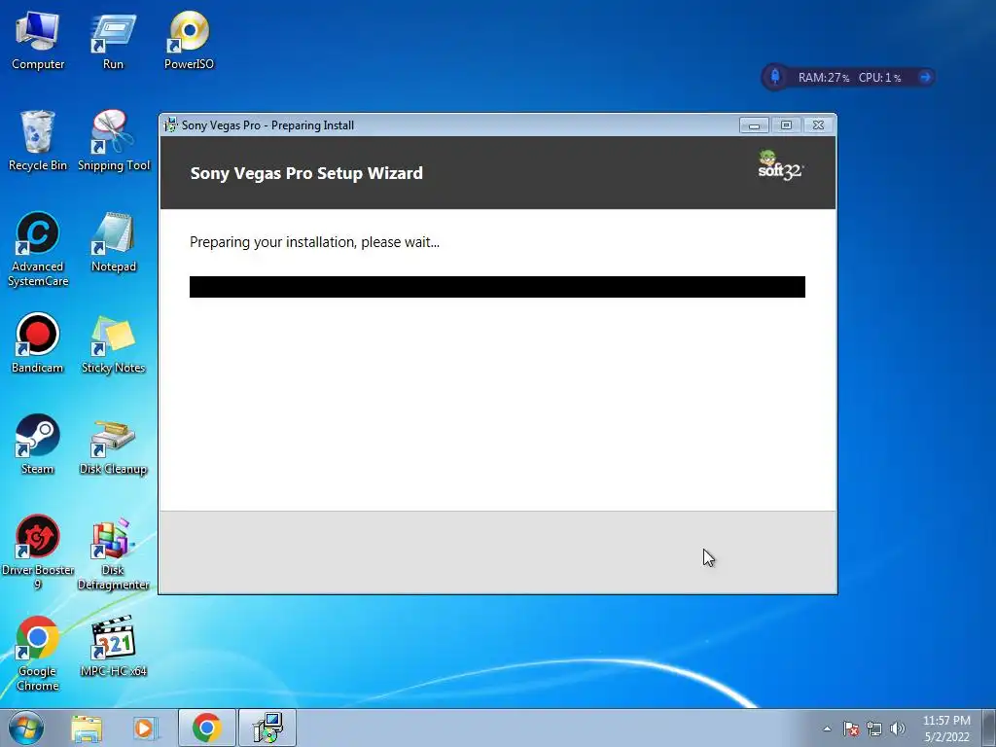Select the Driver Booster 9 icon
Image resolution: width=996 pixels, height=747 pixels.
[38, 552]
